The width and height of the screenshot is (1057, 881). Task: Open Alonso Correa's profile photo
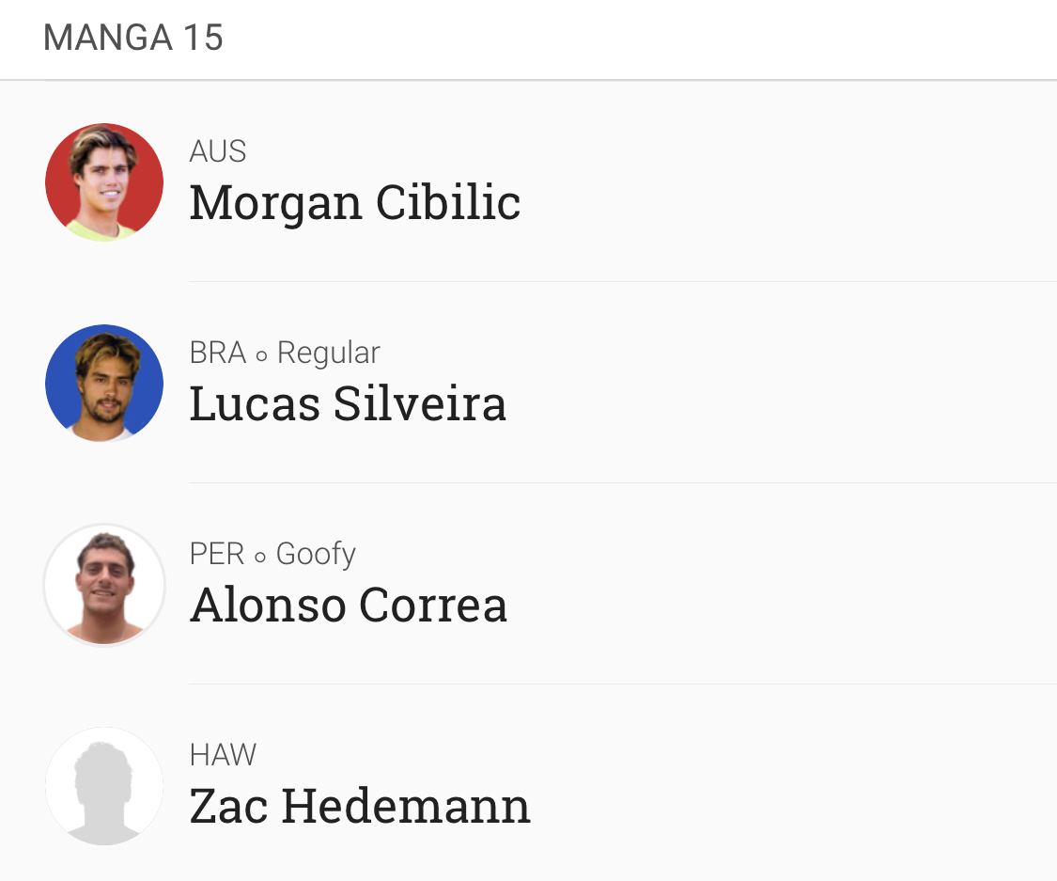(103, 585)
